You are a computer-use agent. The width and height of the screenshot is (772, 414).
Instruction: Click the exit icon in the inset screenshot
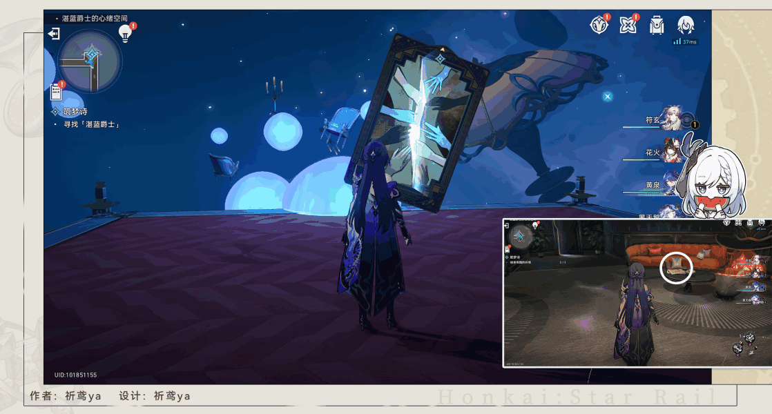[507, 225]
